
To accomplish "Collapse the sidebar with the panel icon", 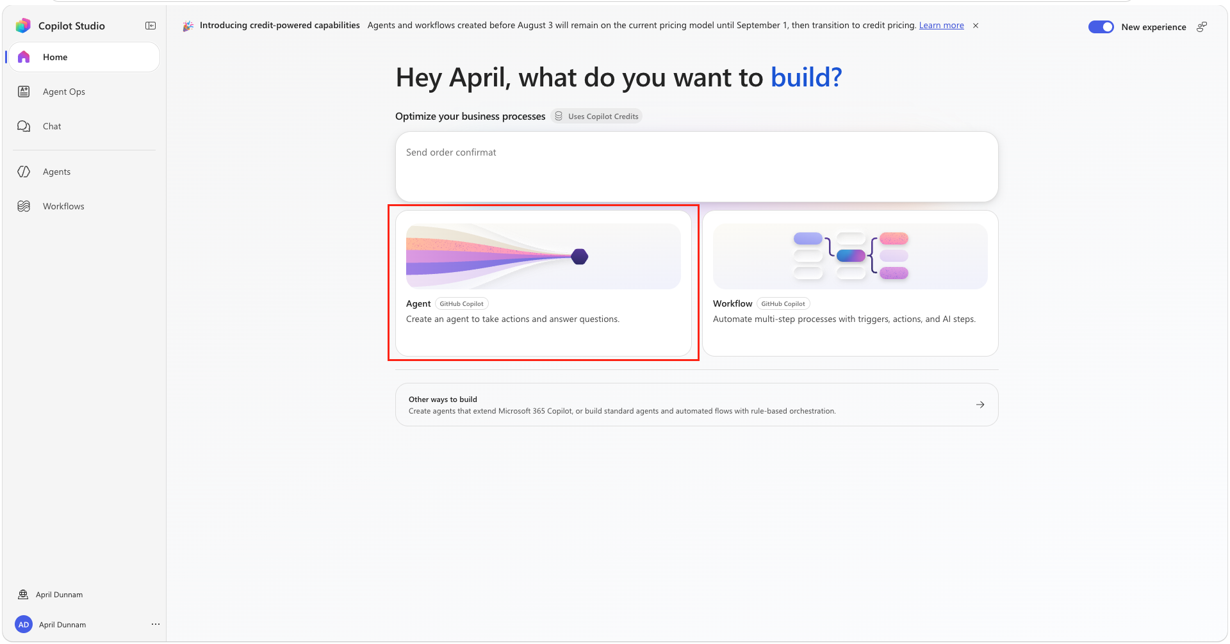I will pyautogui.click(x=151, y=26).
